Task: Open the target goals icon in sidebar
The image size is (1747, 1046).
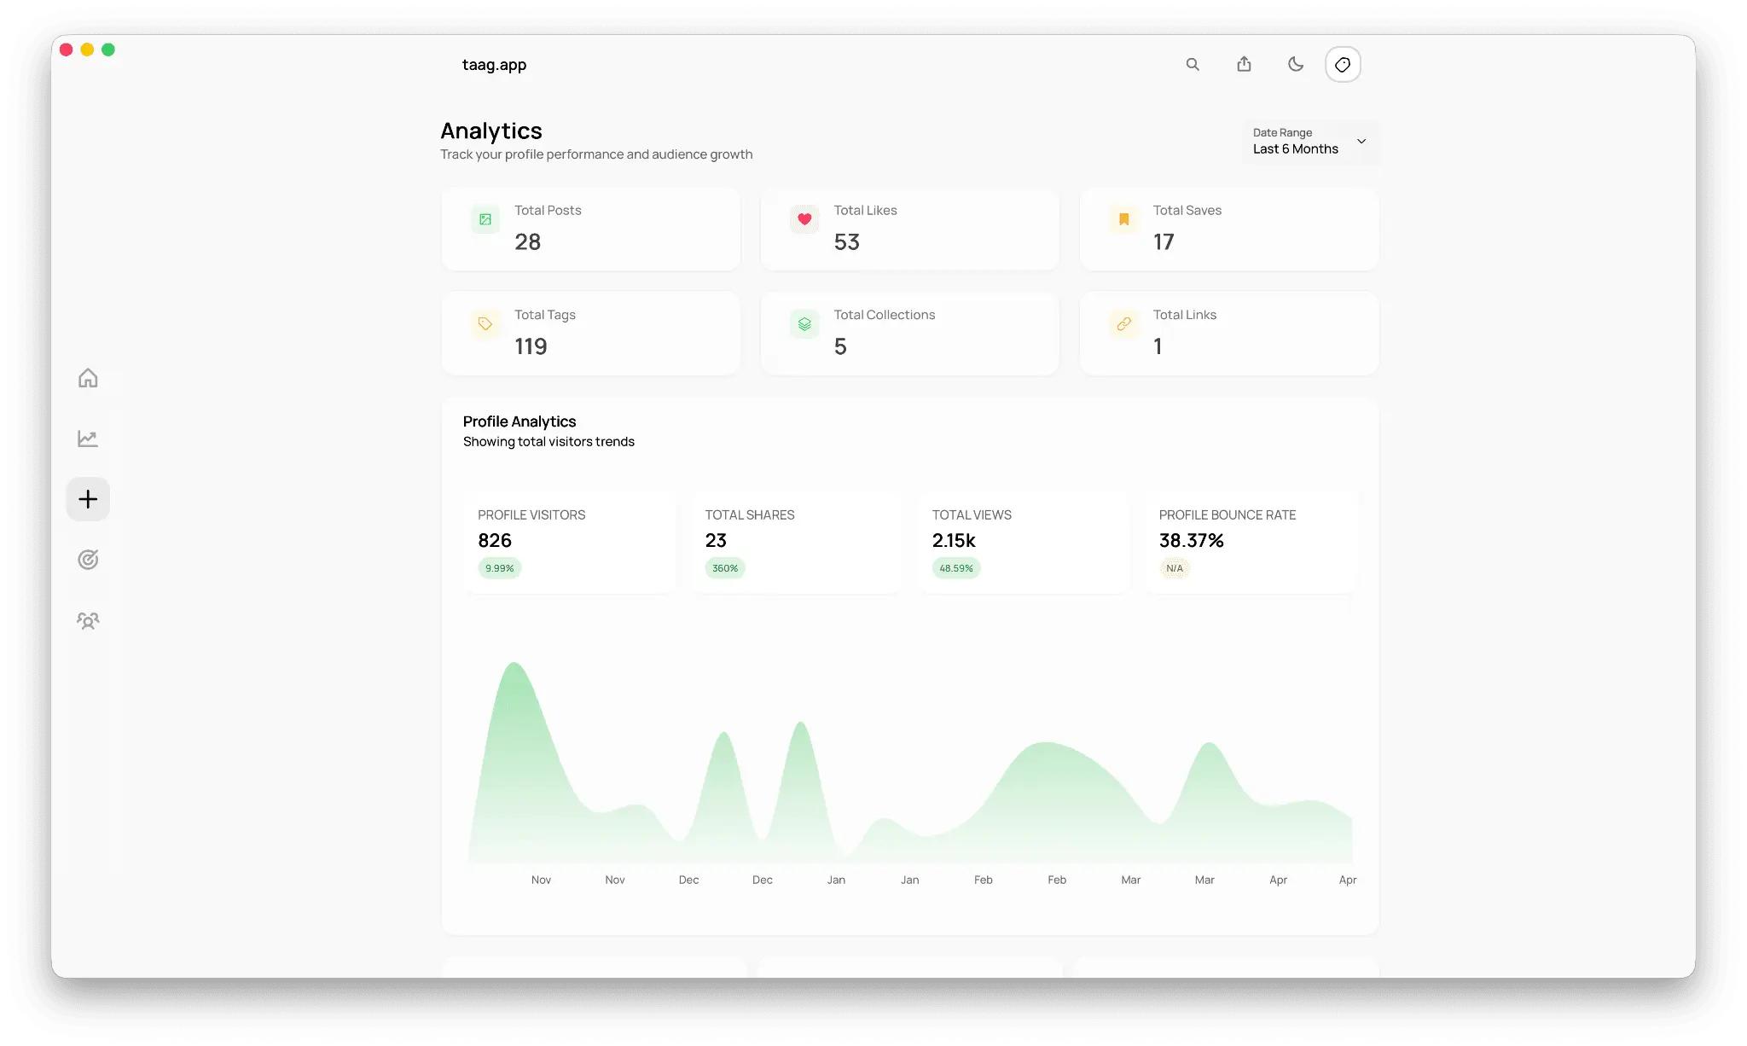Action: click(88, 560)
